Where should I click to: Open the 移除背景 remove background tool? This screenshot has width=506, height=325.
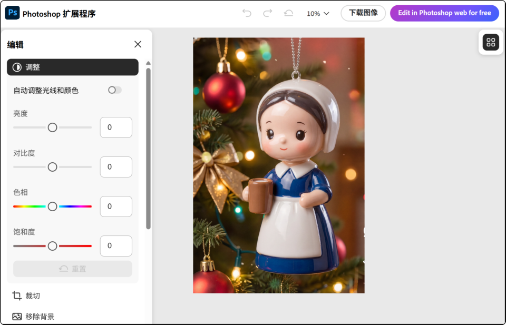pyautogui.click(x=33, y=317)
